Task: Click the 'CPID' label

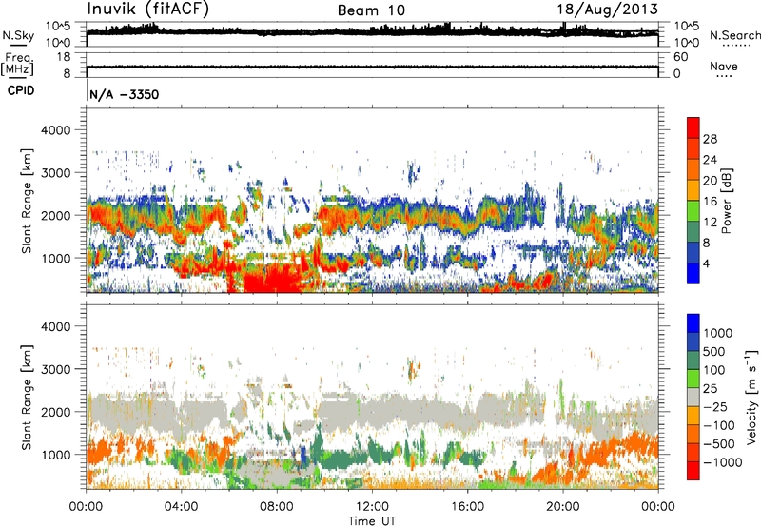Action: coord(21,90)
